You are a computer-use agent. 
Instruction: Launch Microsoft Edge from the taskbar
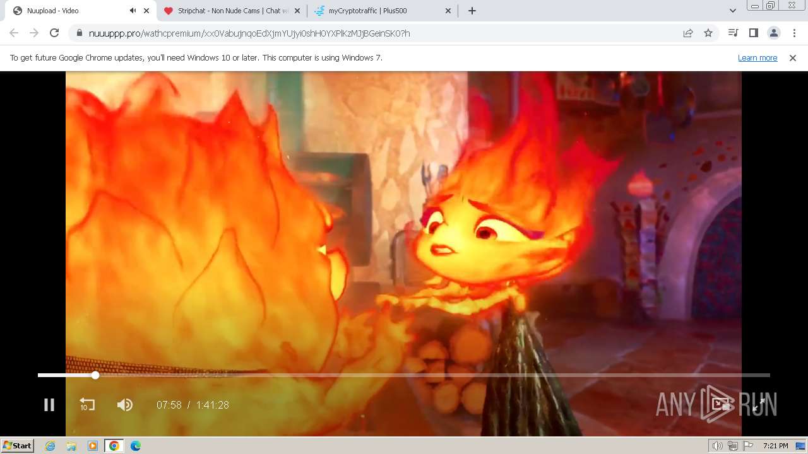(135, 445)
